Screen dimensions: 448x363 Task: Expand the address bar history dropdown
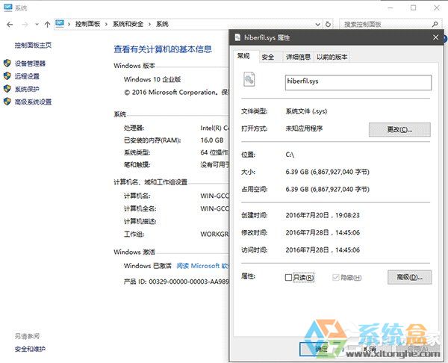click(318, 25)
